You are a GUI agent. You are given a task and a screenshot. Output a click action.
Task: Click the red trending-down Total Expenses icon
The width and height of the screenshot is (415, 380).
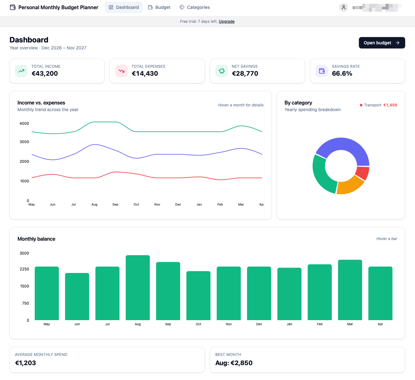[121, 71]
